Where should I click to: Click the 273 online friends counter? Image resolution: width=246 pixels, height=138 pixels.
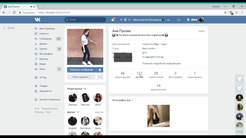point(240,132)
